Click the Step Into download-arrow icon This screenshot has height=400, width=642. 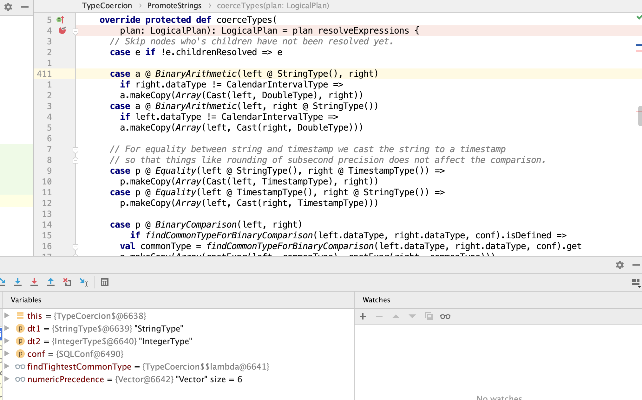[x=18, y=282]
